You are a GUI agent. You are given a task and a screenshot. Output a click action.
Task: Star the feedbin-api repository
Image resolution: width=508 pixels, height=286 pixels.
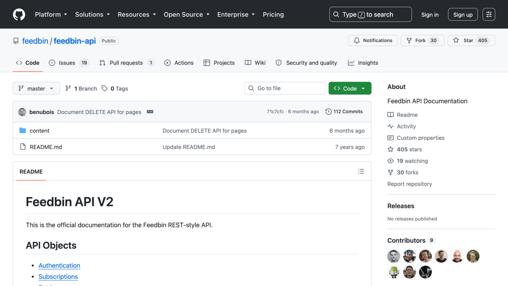click(471, 41)
